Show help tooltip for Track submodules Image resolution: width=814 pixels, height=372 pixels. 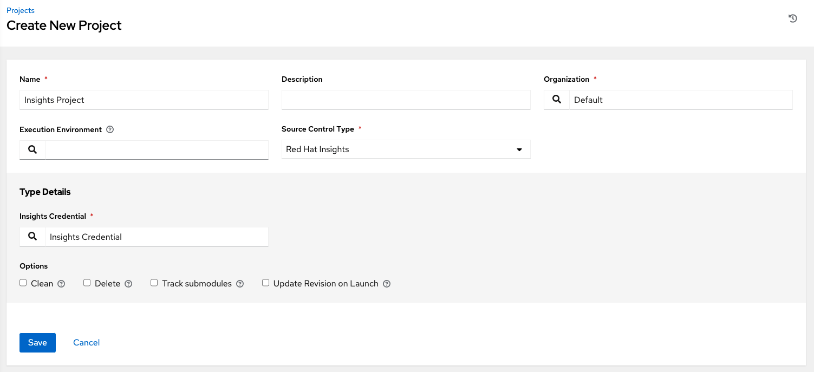click(240, 283)
